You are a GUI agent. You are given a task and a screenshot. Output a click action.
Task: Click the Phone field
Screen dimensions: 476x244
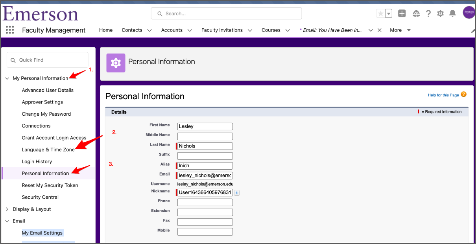(205, 202)
